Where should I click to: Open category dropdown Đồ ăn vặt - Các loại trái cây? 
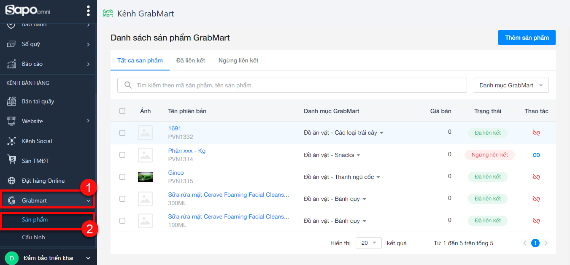(x=343, y=133)
